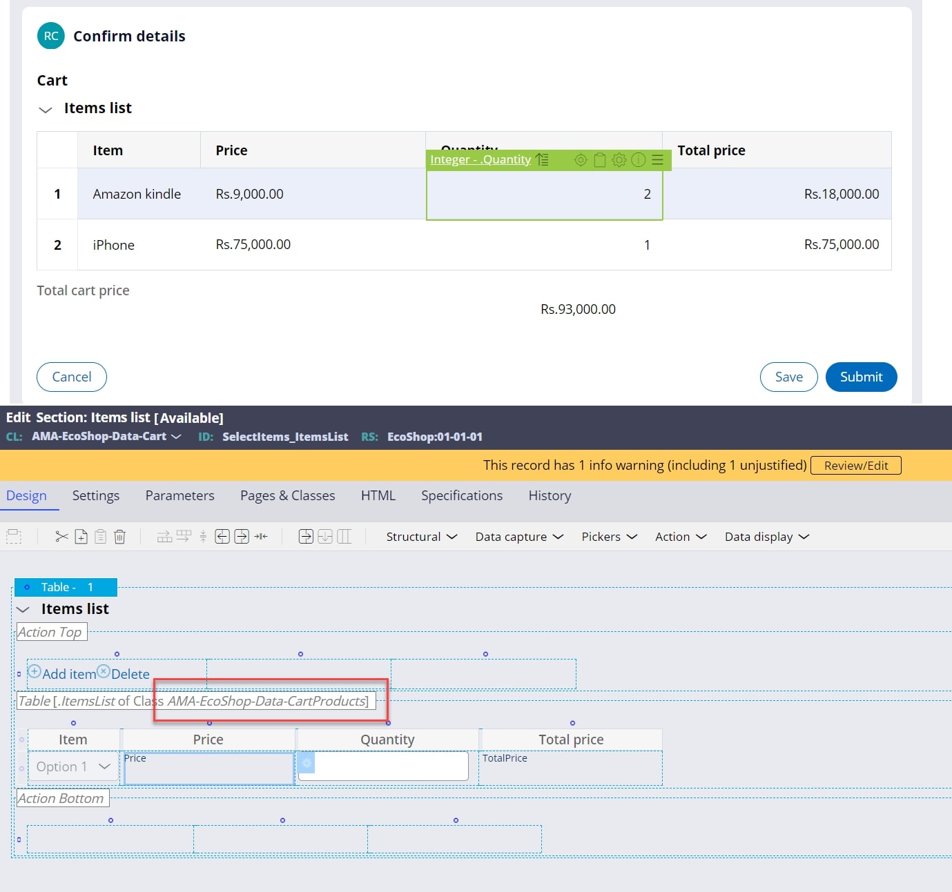
Task: Click the copy page icon in toolbar
Action: pos(81,537)
